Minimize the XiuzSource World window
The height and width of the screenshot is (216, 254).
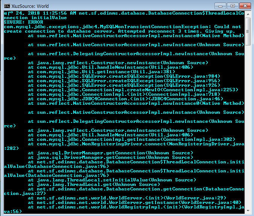(x=220, y=6)
